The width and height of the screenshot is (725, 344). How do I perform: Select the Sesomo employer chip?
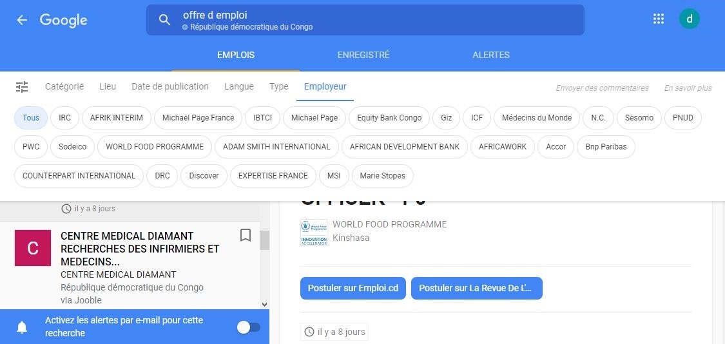(x=639, y=118)
